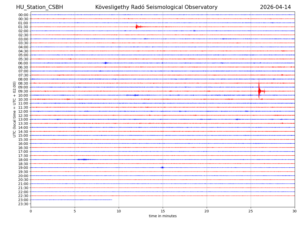Click the 5 tick label on the x-axis
307x230 pixels.
[x=75, y=211]
